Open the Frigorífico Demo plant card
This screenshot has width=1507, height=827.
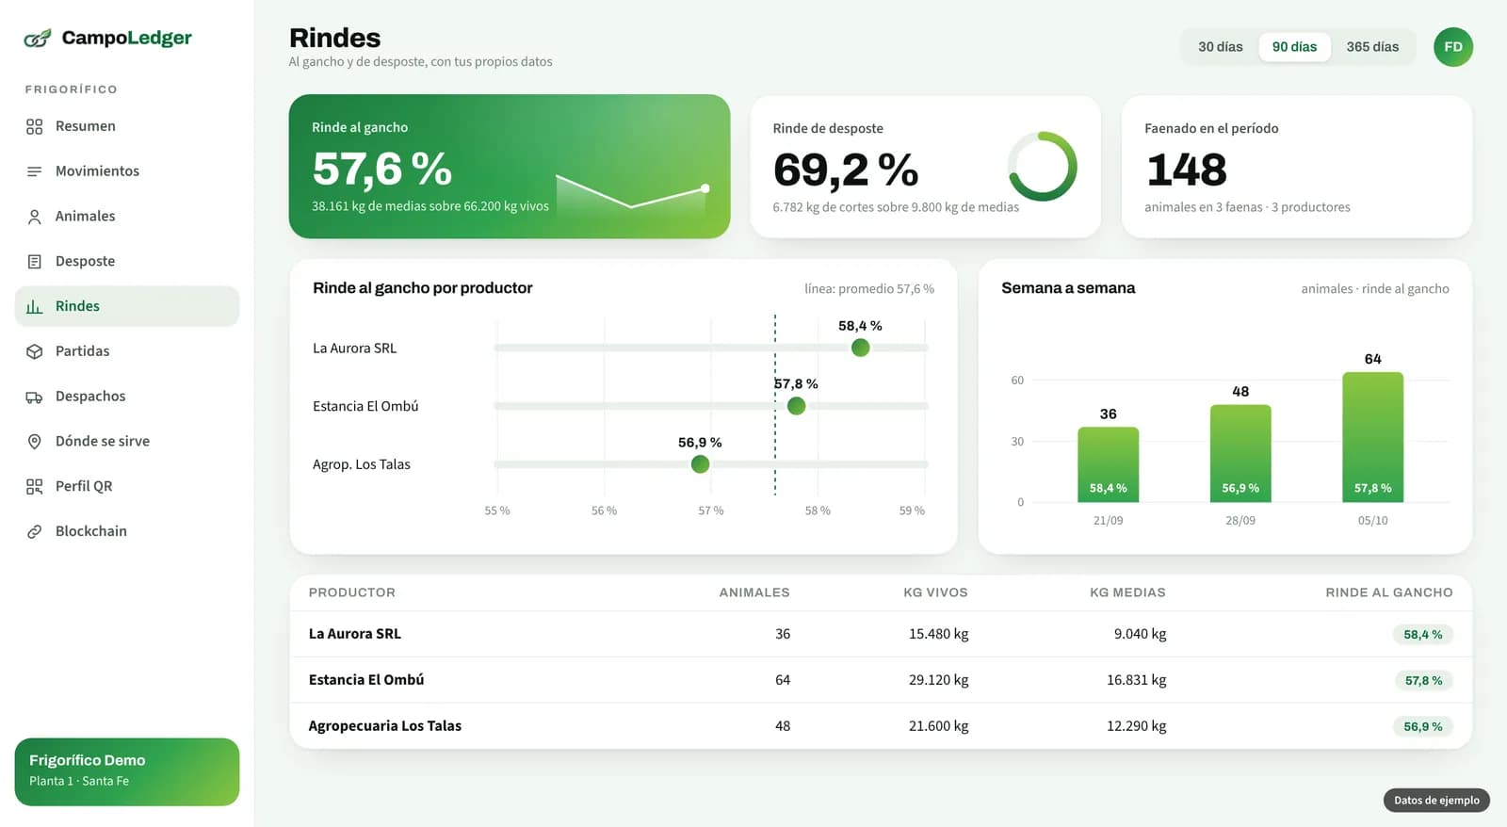click(127, 771)
